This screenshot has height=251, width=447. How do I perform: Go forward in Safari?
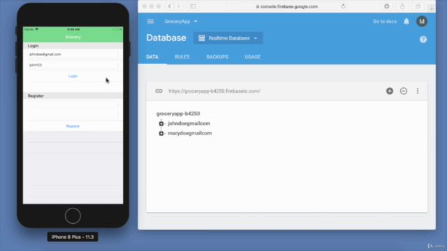pyautogui.click(x=179, y=6)
